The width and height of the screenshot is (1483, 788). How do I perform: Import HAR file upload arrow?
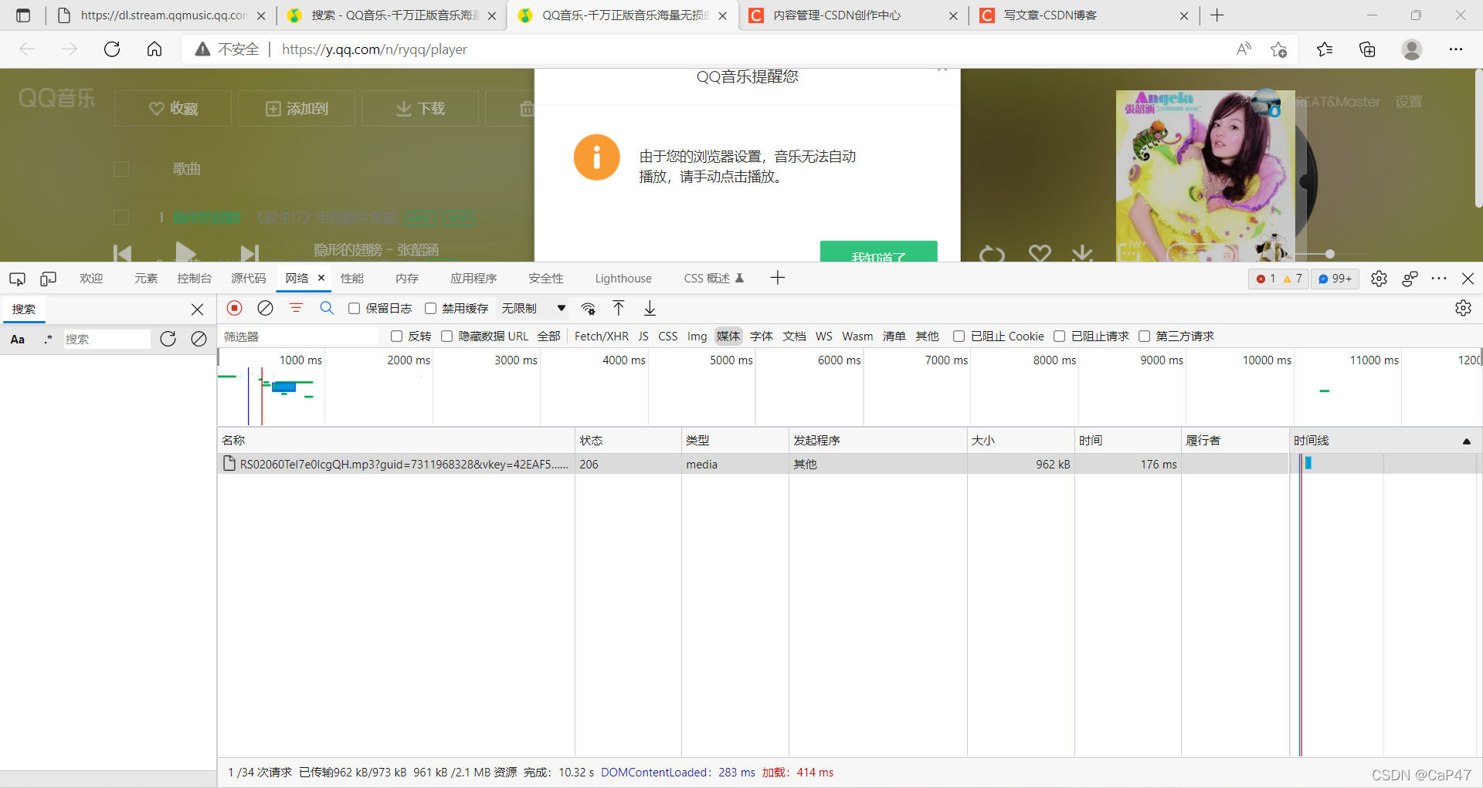click(x=619, y=308)
